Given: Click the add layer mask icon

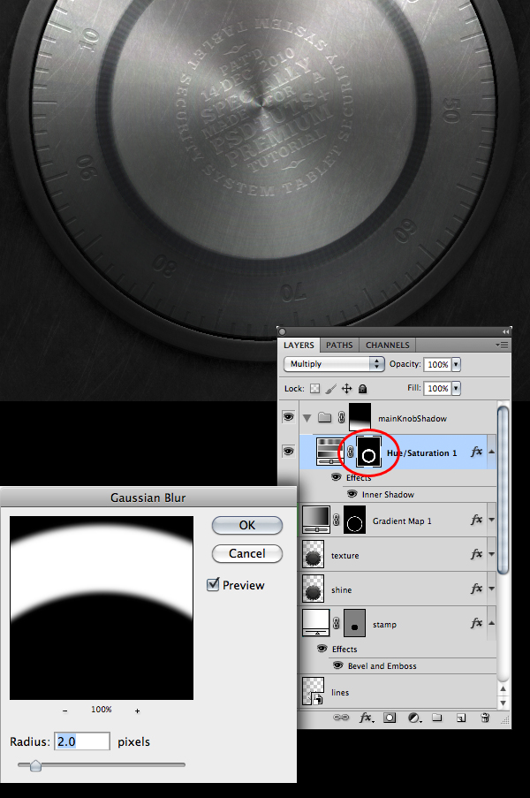Looking at the screenshot, I should (x=390, y=718).
